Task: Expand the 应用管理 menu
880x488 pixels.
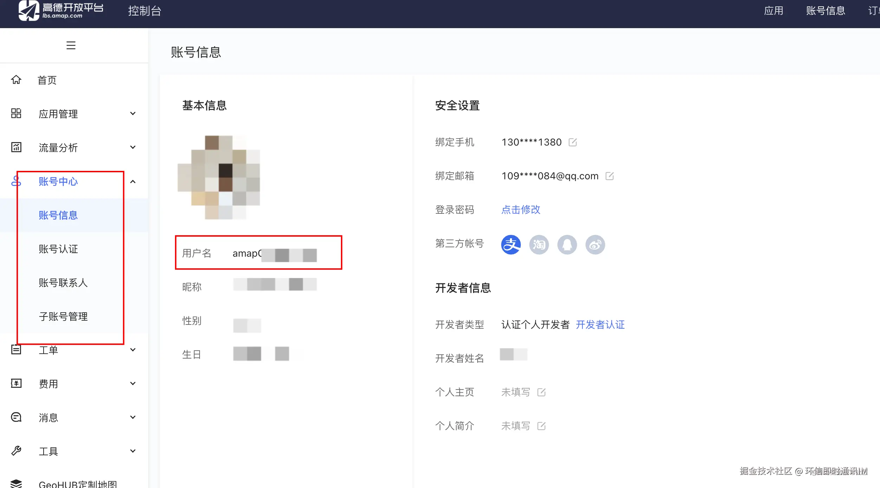Action: coord(133,113)
